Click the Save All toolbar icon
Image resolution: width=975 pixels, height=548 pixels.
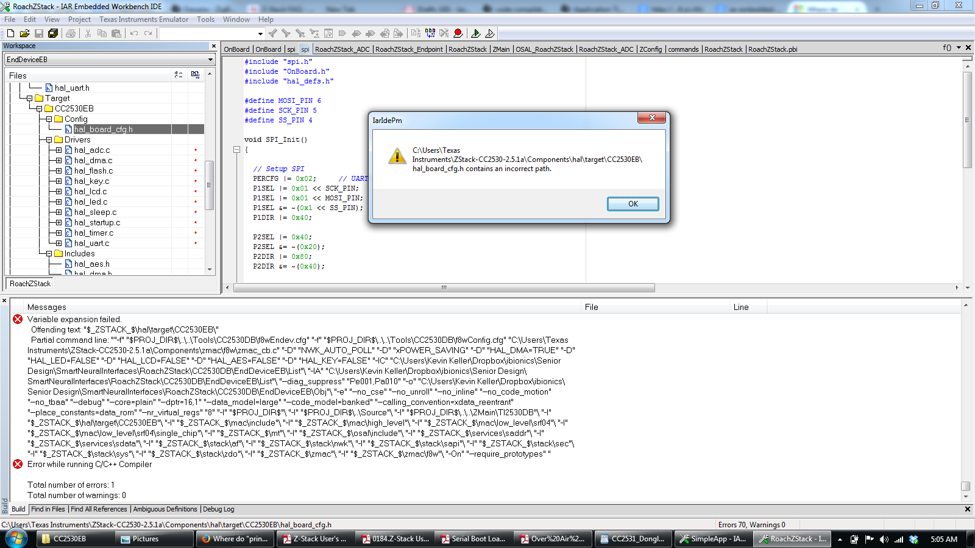pyautogui.click(x=53, y=33)
